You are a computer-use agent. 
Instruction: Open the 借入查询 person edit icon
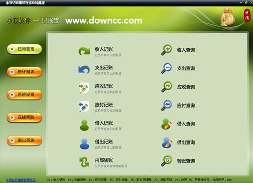167,124
